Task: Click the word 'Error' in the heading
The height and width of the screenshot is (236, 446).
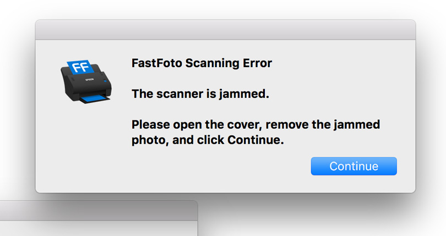Action: click(255, 63)
